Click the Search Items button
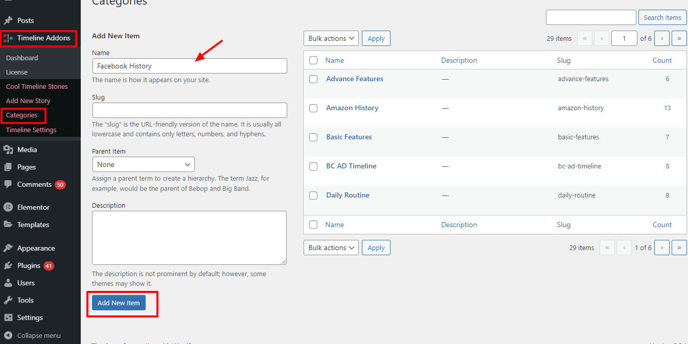 [662, 17]
